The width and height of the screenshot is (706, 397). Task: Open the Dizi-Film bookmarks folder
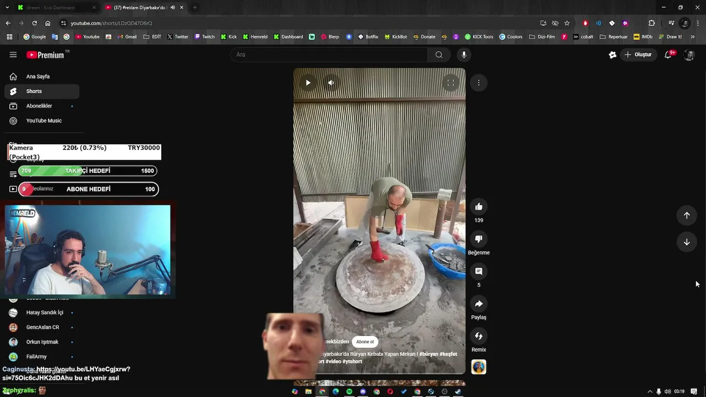(x=542, y=37)
